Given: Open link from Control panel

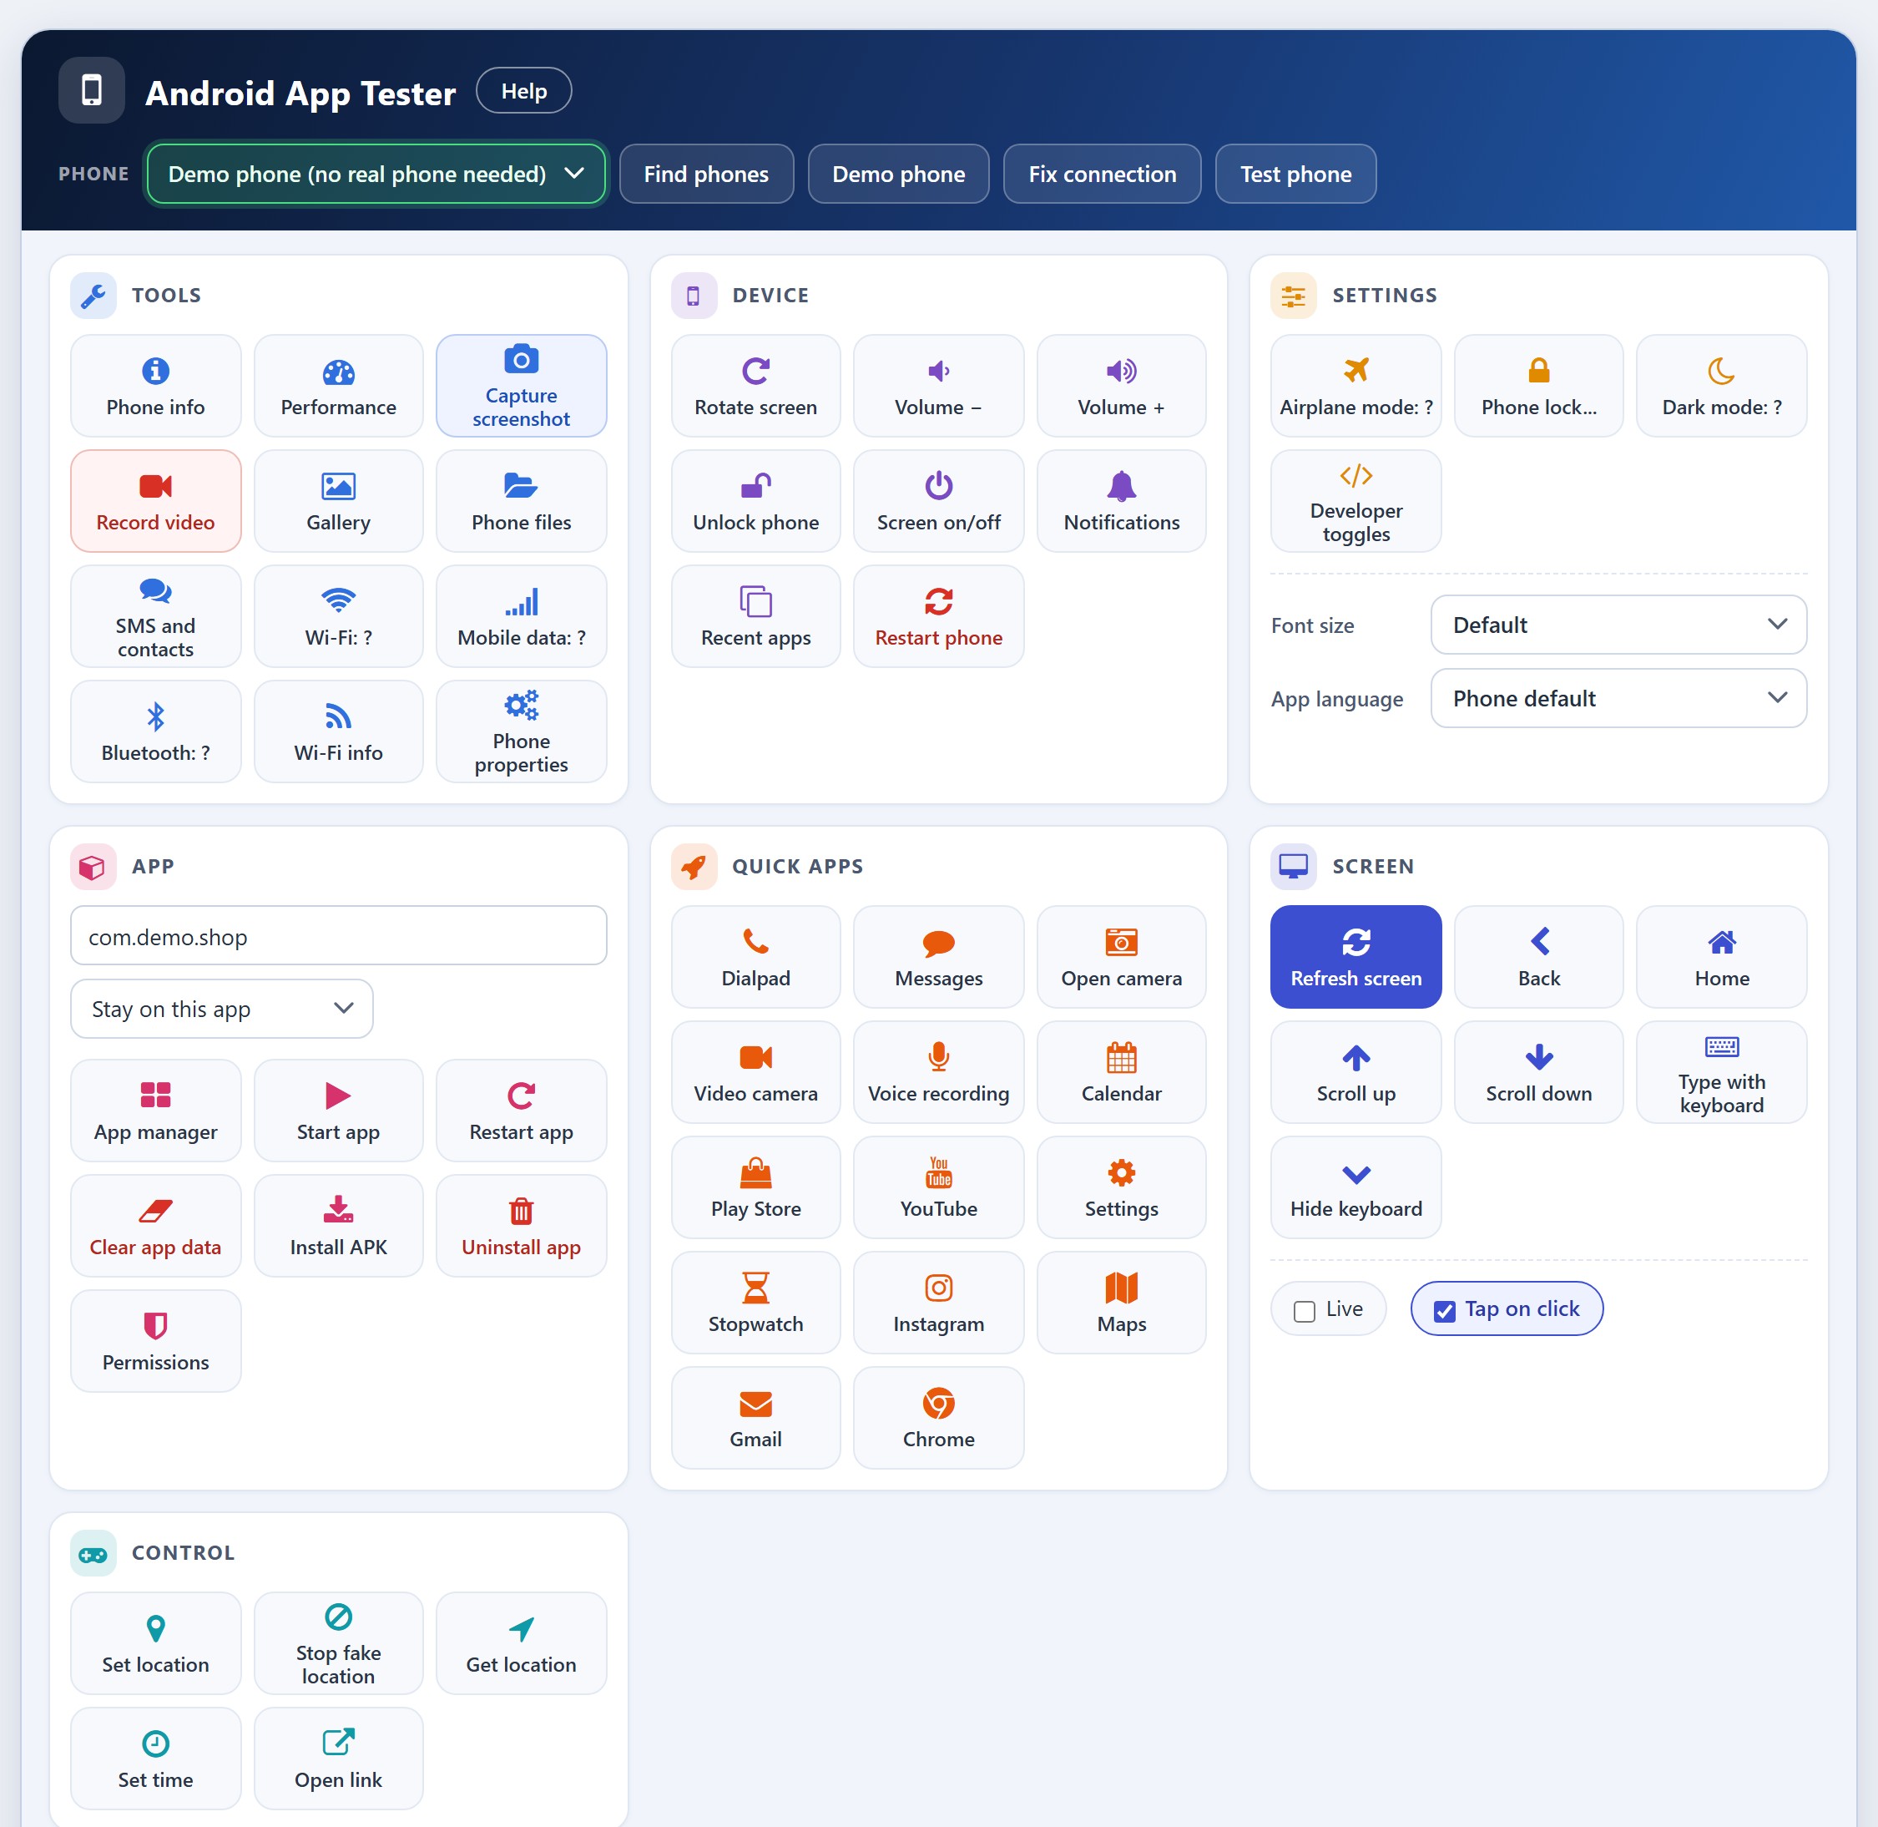Looking at the screenshot, I should (337, 1758).
